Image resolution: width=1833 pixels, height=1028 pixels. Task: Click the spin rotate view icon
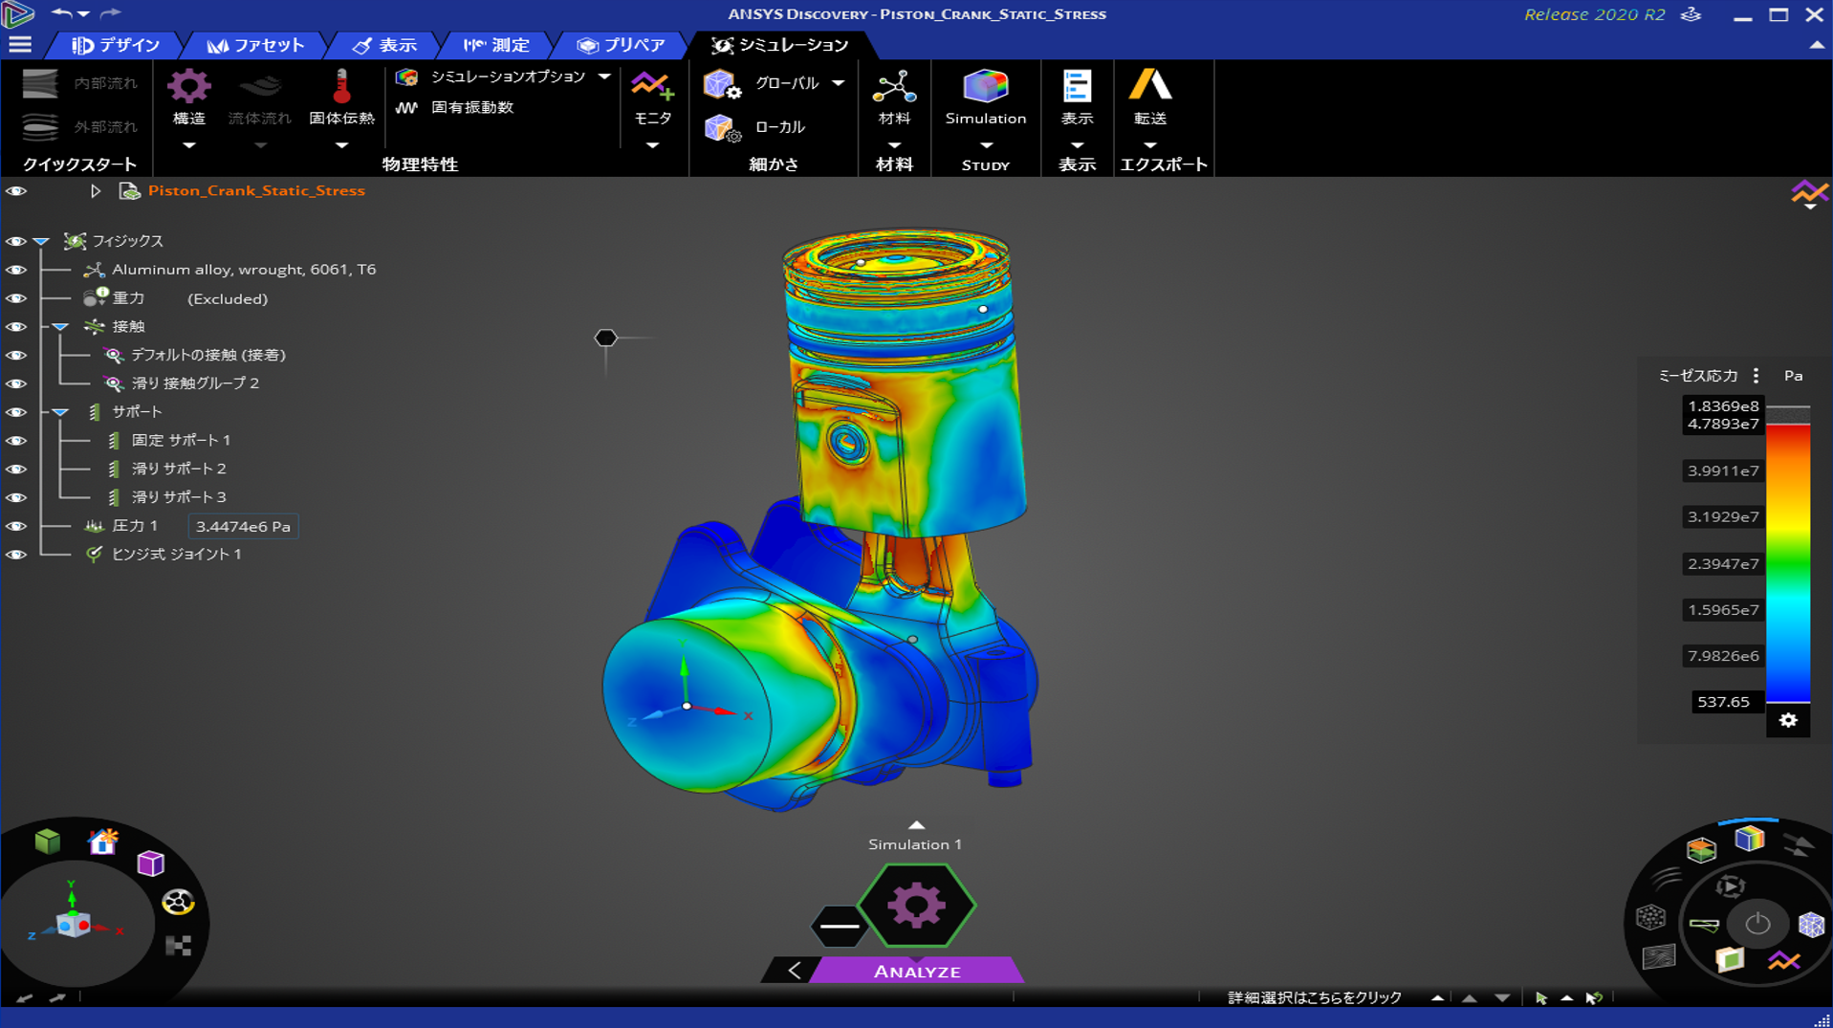[178, 902]
